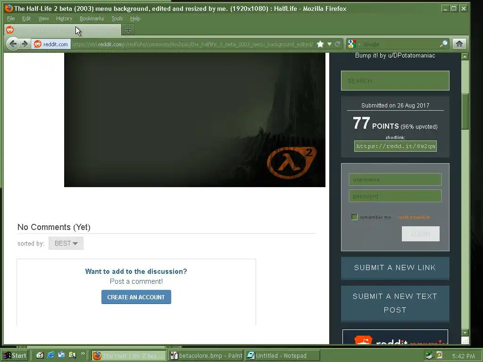Open the Google search engine selector
The width and height of the screenshot is (483, 362).
point(353,44)
